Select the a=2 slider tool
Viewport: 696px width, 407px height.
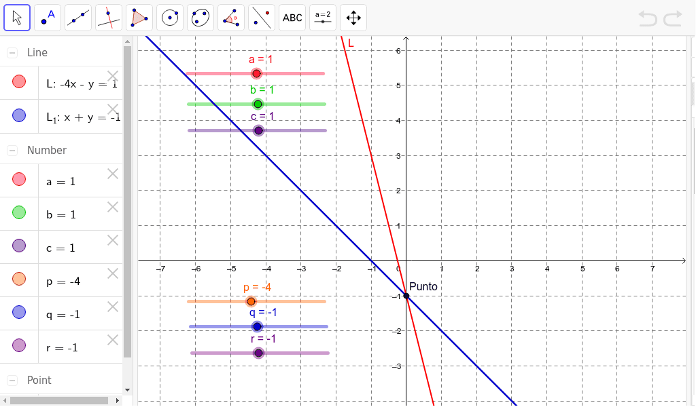coord(323,18)
